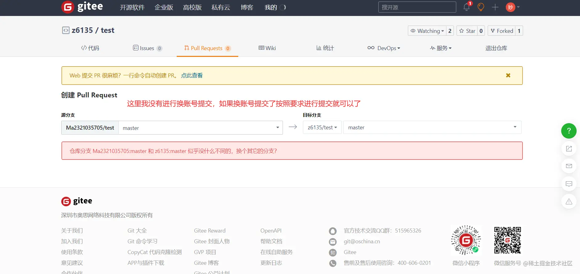This screenshot has height=274, width=580.
Task: Click the footer Gitee logo
Action: click(x=77, y=201)
